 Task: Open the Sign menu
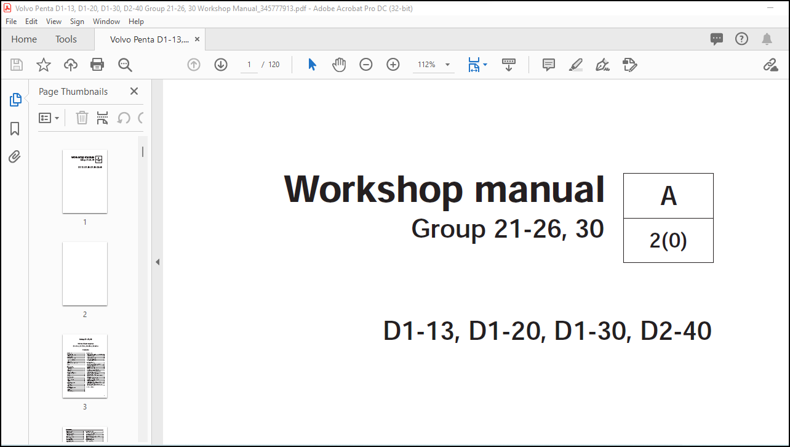tap(77, 21)
